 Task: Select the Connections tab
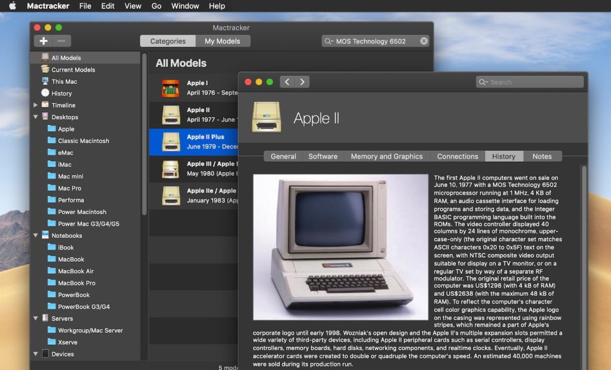457,156
